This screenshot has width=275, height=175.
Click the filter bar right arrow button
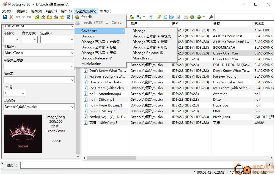point(270,165)
